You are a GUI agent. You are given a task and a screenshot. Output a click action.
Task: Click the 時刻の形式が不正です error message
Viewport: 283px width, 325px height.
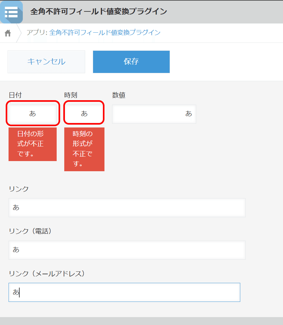[x=84, y=149]
